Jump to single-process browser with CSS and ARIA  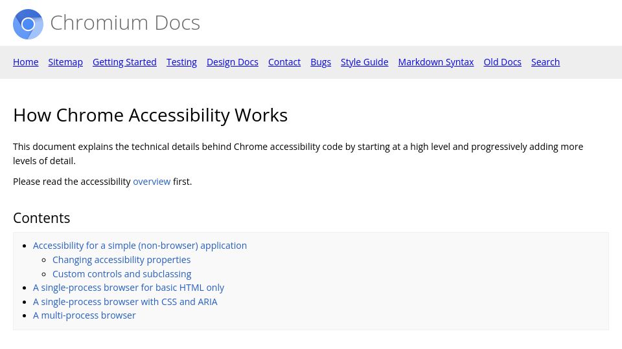[125, 302]
